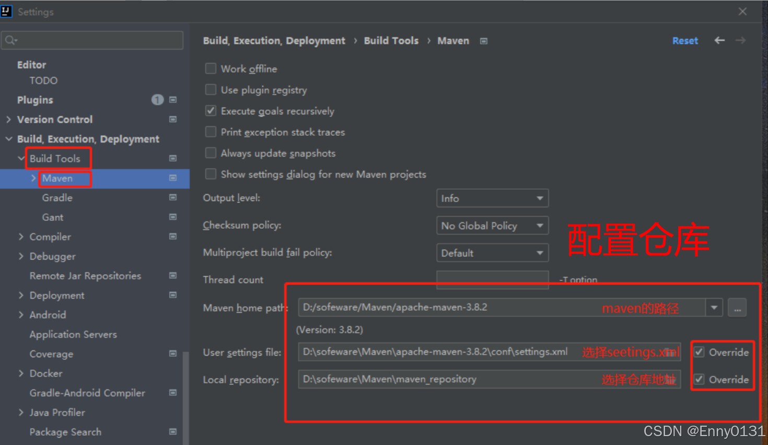Click project-level icon beside Maven breadcrumb

[484, 41]
